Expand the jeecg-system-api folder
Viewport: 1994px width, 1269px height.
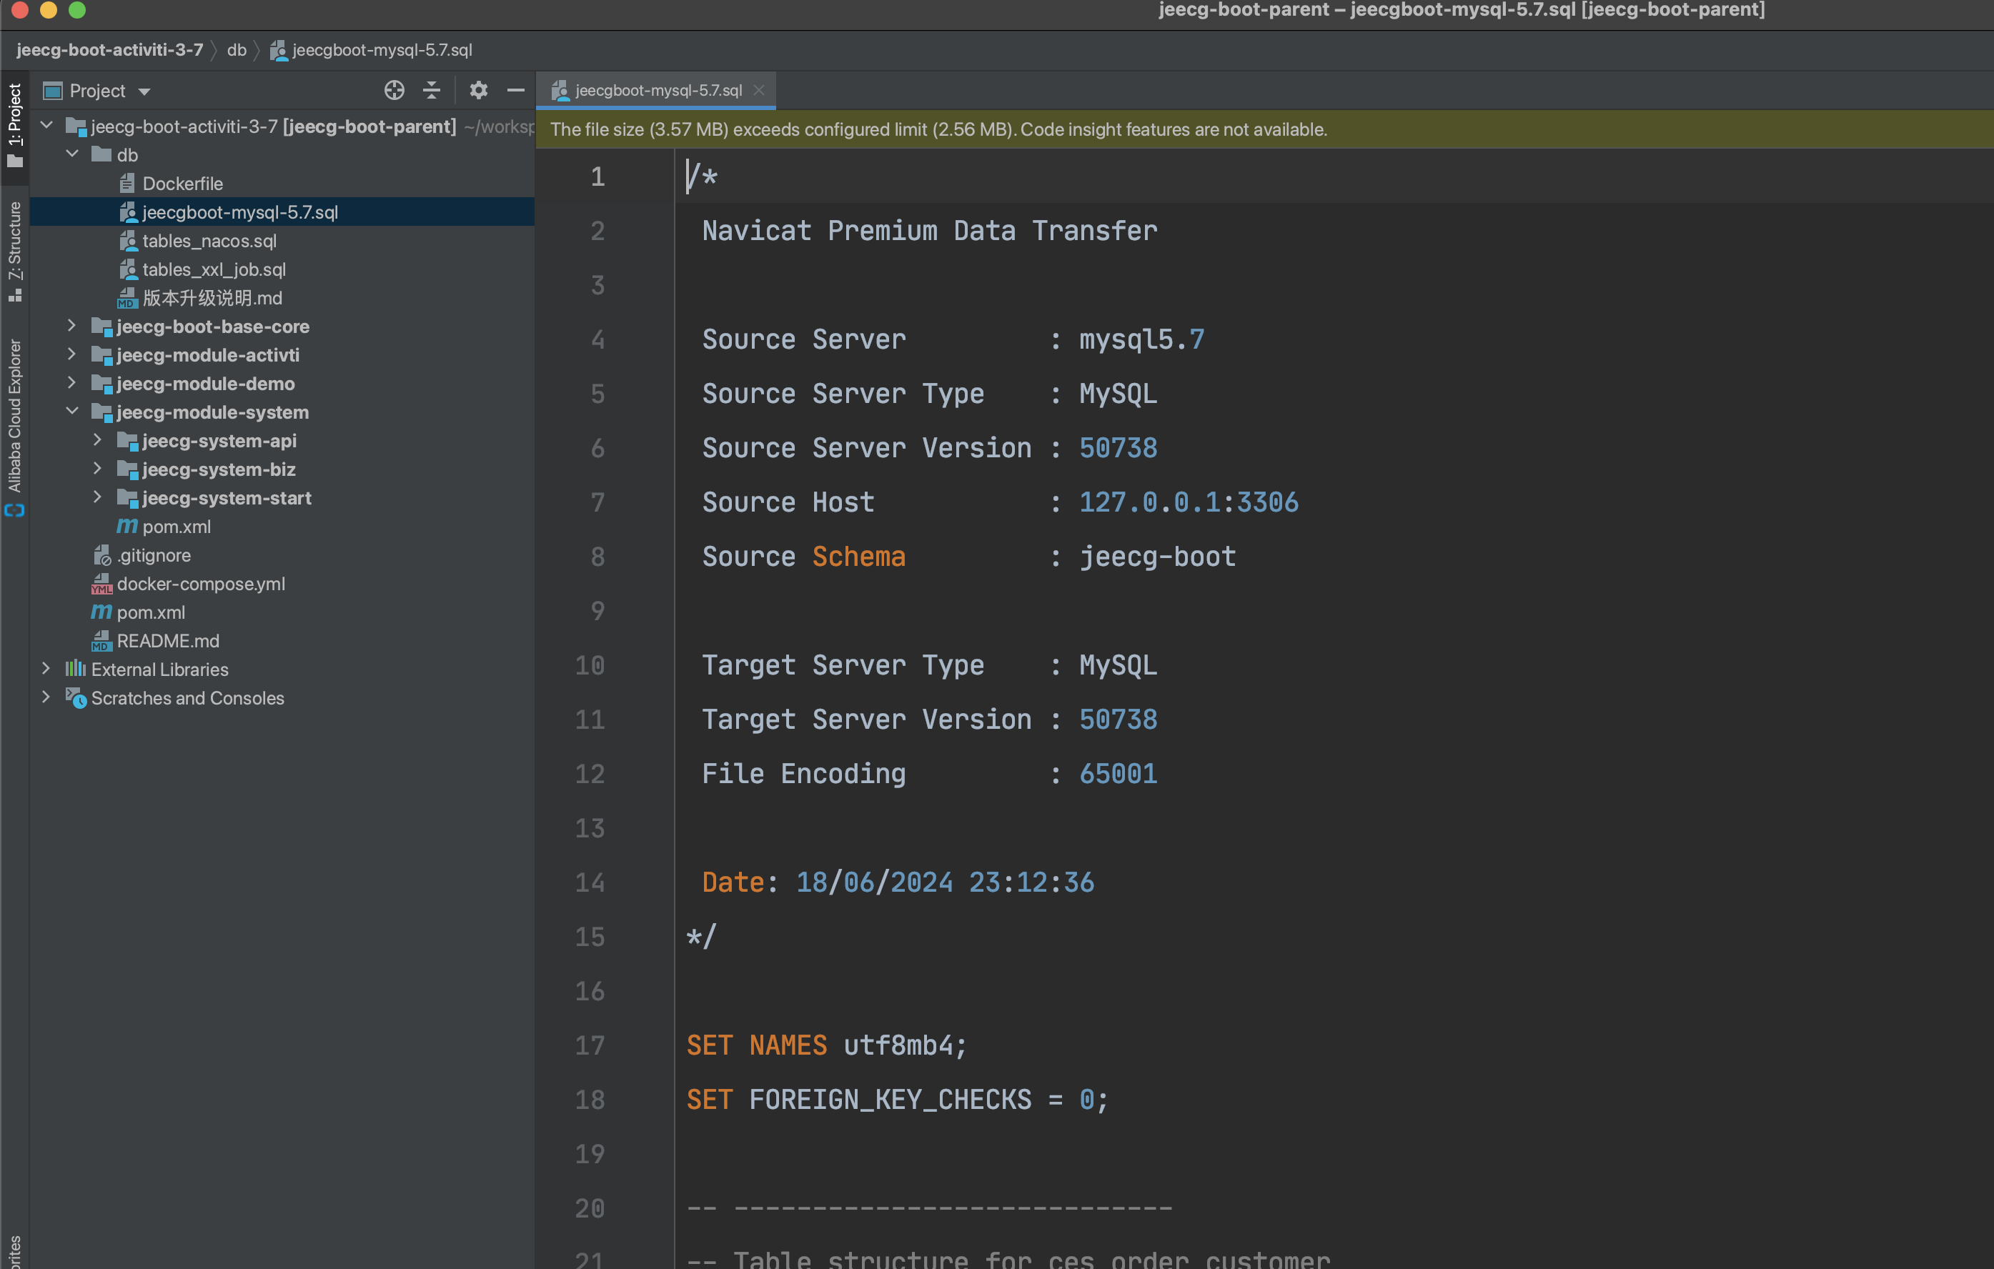98,440
